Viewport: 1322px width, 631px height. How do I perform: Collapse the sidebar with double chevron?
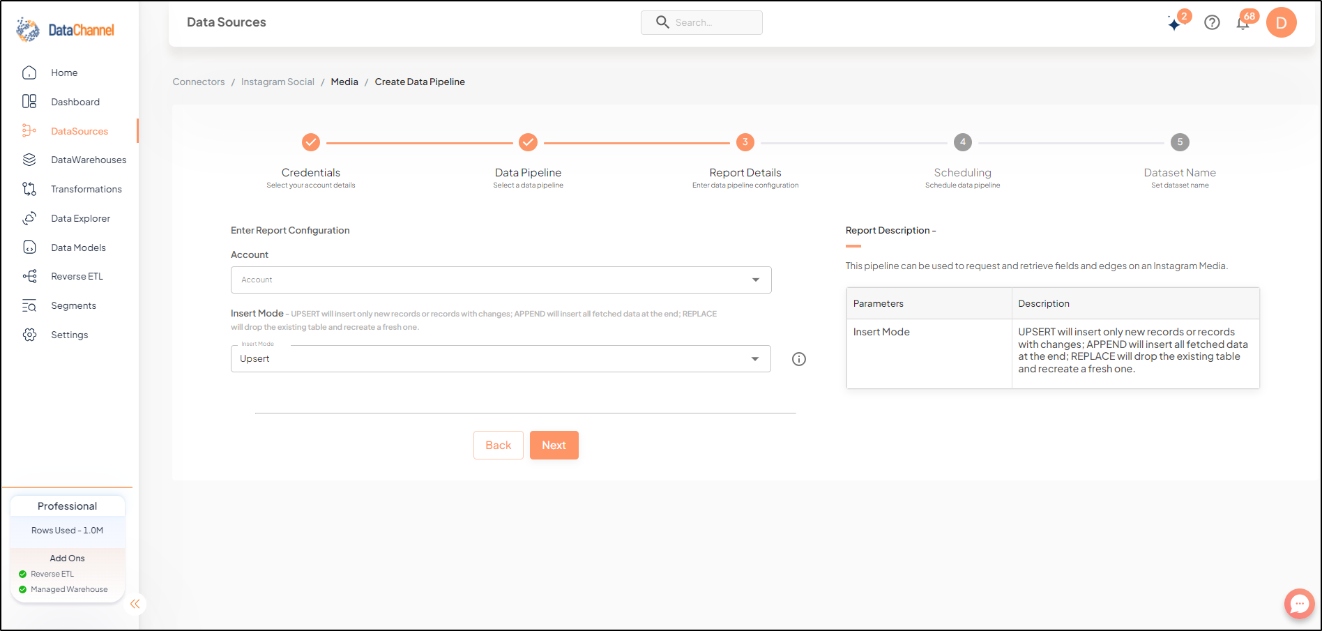135,604
